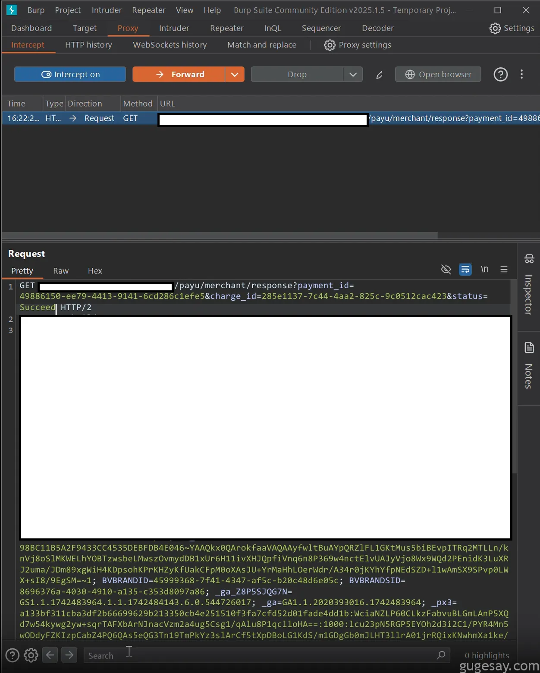The width and height of the screenshot is (540, 673).
Task: Click the Burp Suite logo icon
Action: (x=11, y=9)
